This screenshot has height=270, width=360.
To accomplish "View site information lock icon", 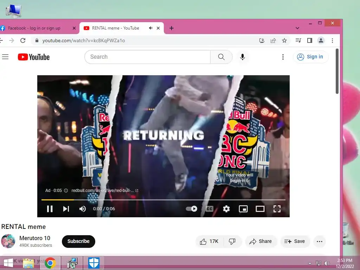I will tap(37, 41).
